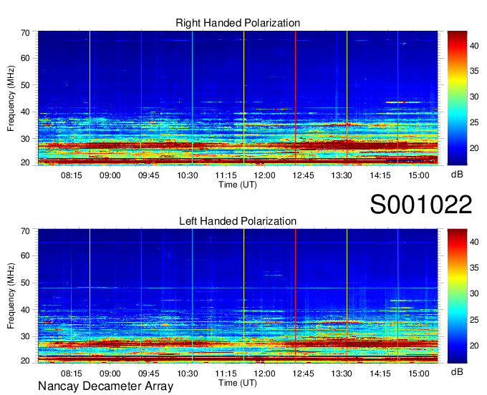Click the "Left Handed Polarization" plot title
Image resolution: width=487 pixels, height=395 pixels.
tap(238, 221)
